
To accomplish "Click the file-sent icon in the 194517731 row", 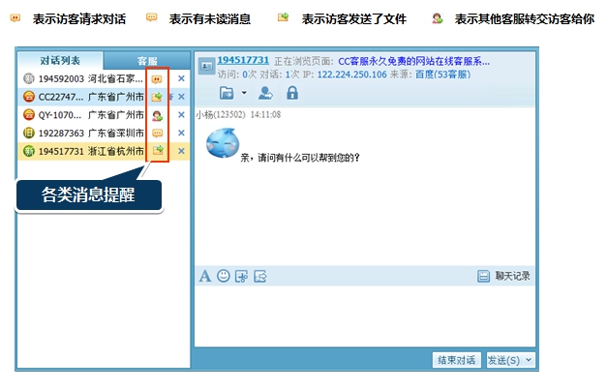I will (x=158, y=150).
